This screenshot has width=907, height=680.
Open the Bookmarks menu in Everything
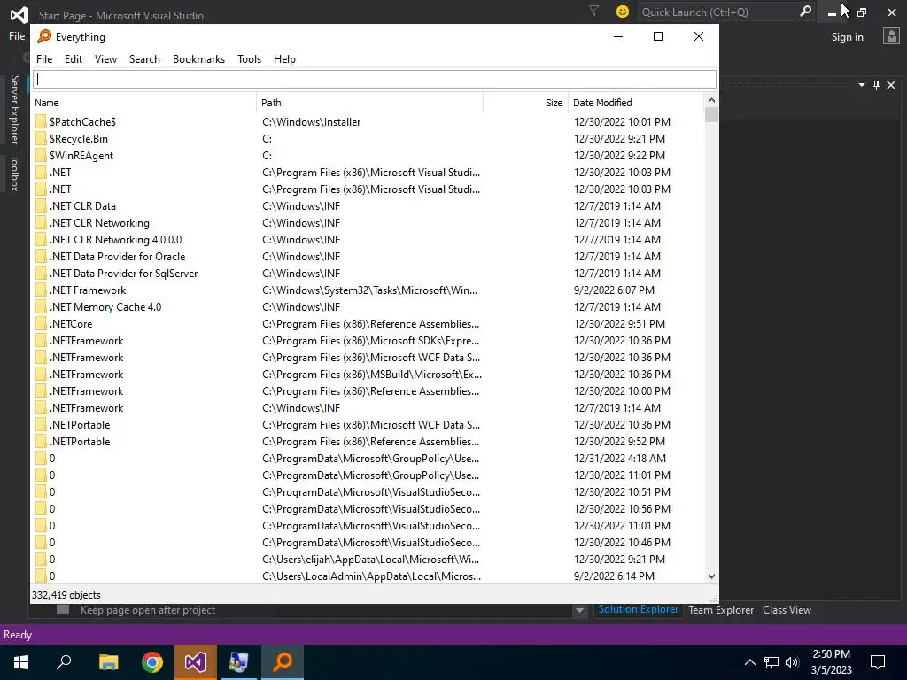point(198,59)
